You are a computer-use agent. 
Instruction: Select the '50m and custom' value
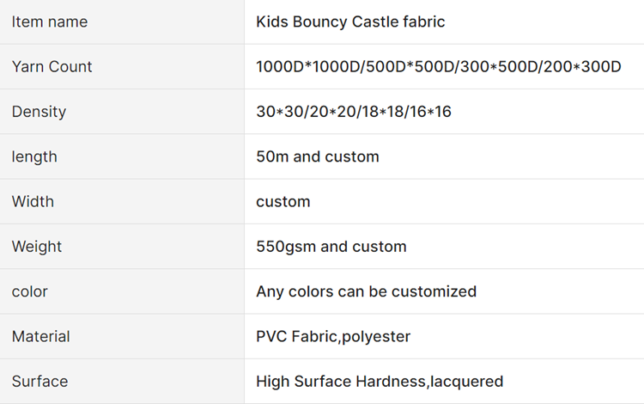pyautogui.click(x=317, y=156)
